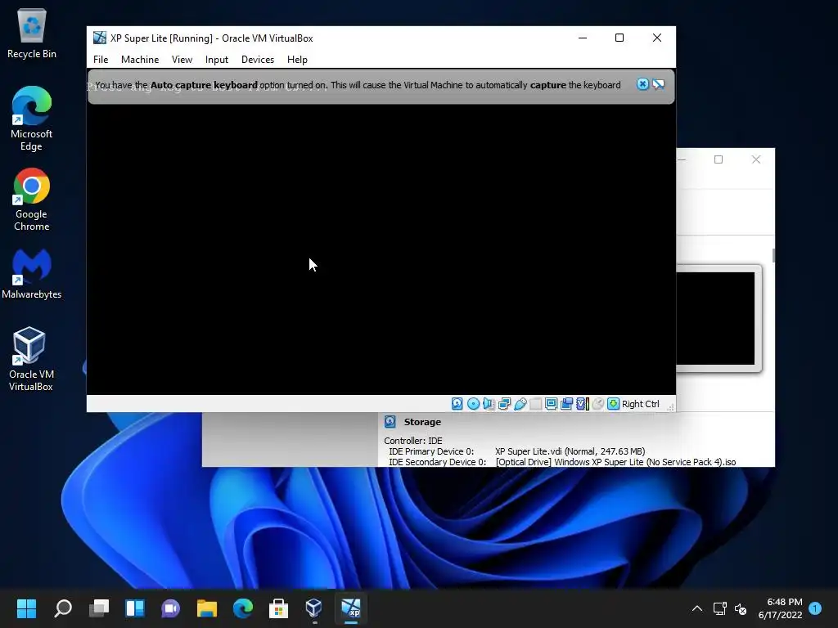Open Microsoft Store from taskbar
The height and width of the screenshot is (628, 838).
pyautogui.click(x=278, y=608)
